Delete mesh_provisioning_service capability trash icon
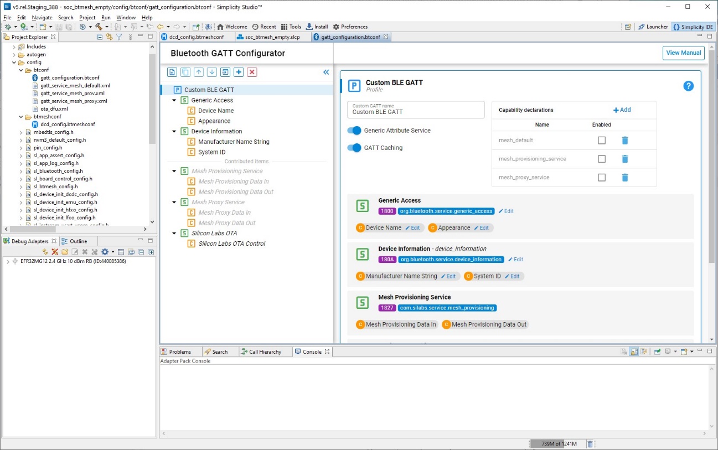 (624, 159)
